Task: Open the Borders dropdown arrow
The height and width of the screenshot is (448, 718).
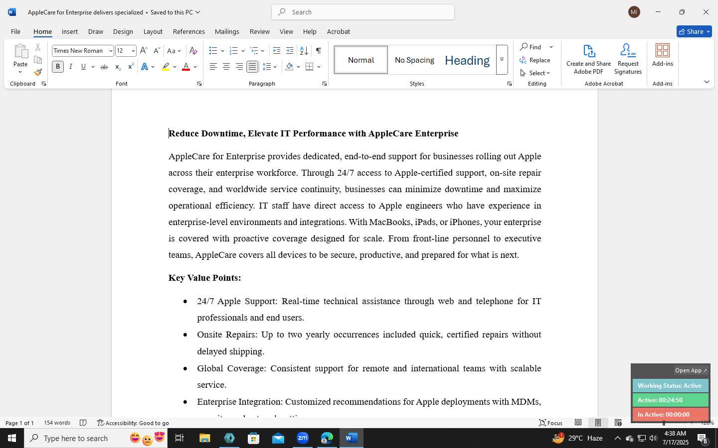Action: click(x=319, y=67)
